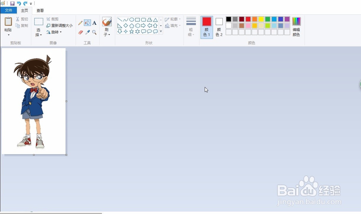
Task: Click the Copy (复制) button
Action: click(22, 26)
